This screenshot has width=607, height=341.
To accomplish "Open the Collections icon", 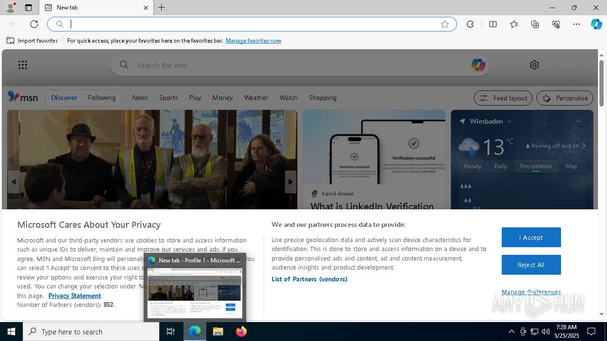I will tap(535, 24).
